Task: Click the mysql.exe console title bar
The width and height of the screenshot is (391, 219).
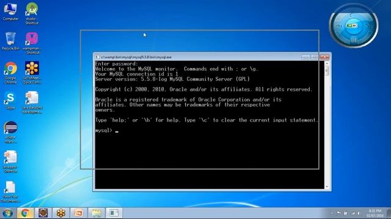Action: tap(200, 57)
